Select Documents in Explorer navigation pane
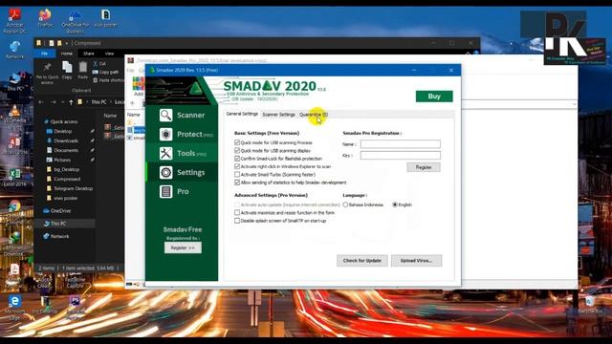 point(62,150)
